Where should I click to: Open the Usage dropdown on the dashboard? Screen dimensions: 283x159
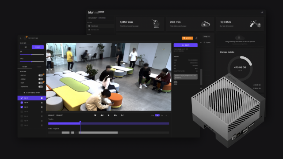coord(207,37)
